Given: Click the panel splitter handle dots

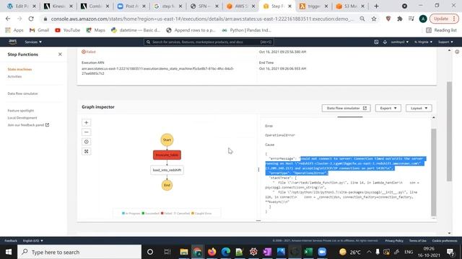Looking at the screenshot, I should pos(258,170).
